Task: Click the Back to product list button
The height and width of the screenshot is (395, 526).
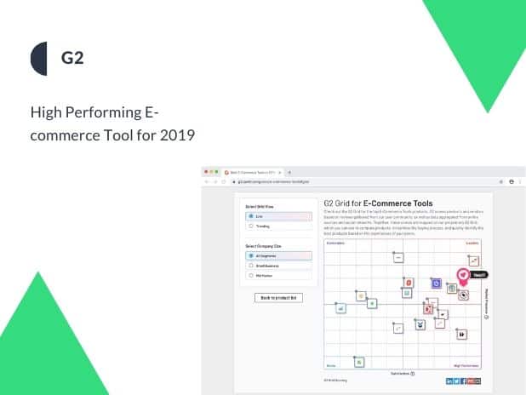Action: 278,298
